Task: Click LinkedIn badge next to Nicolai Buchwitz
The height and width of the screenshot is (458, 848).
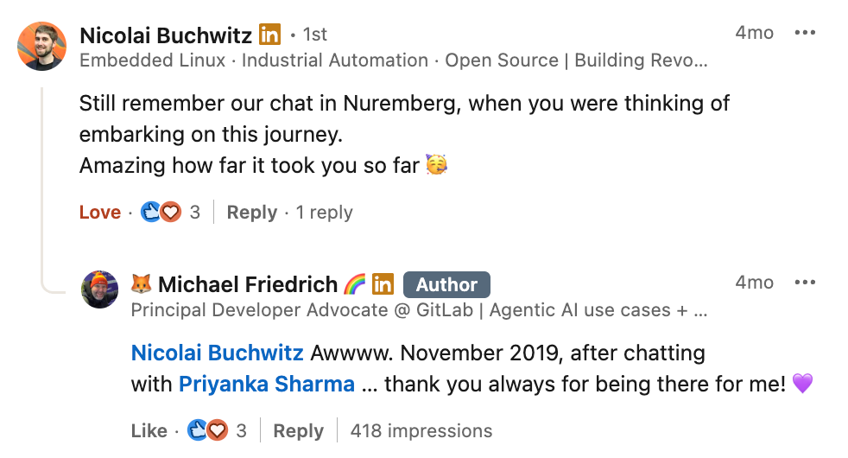Action: (270, 35)
